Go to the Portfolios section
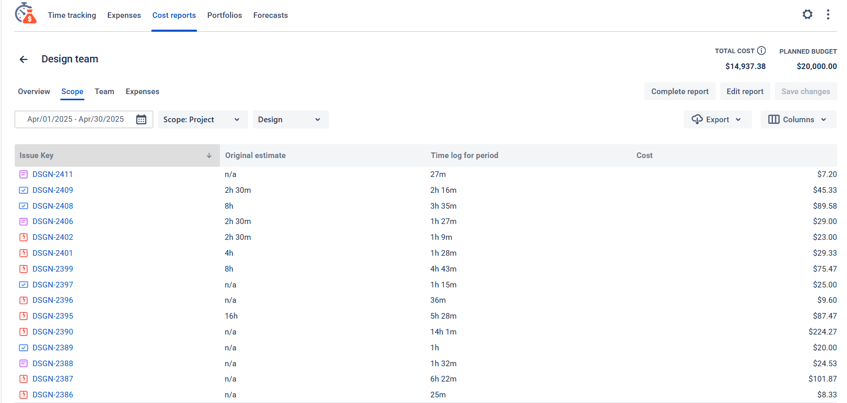 click(225, 15)
